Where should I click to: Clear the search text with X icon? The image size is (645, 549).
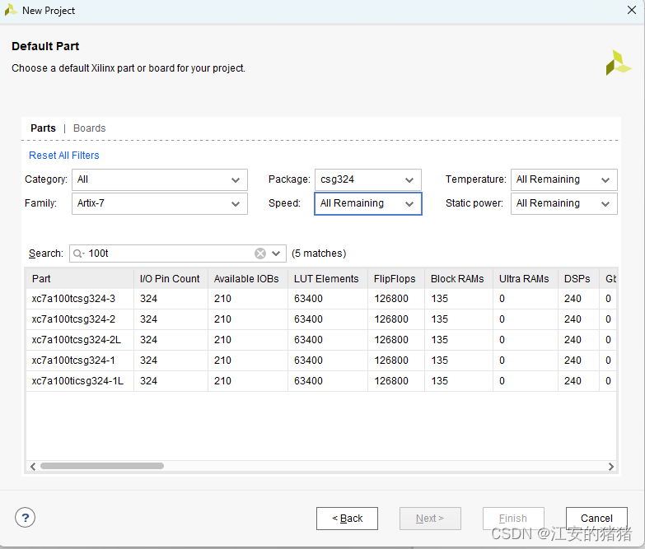click(260, 254)
